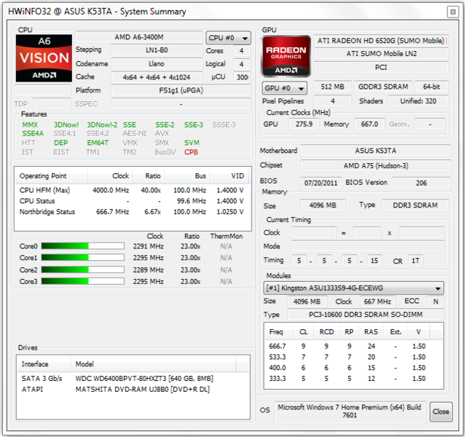Click the PC3-10600 DDR3 SDRAM SO-DIMM field
Image resolution: width=465 pixels, height=437 pixels.
[x=365, y=315]
